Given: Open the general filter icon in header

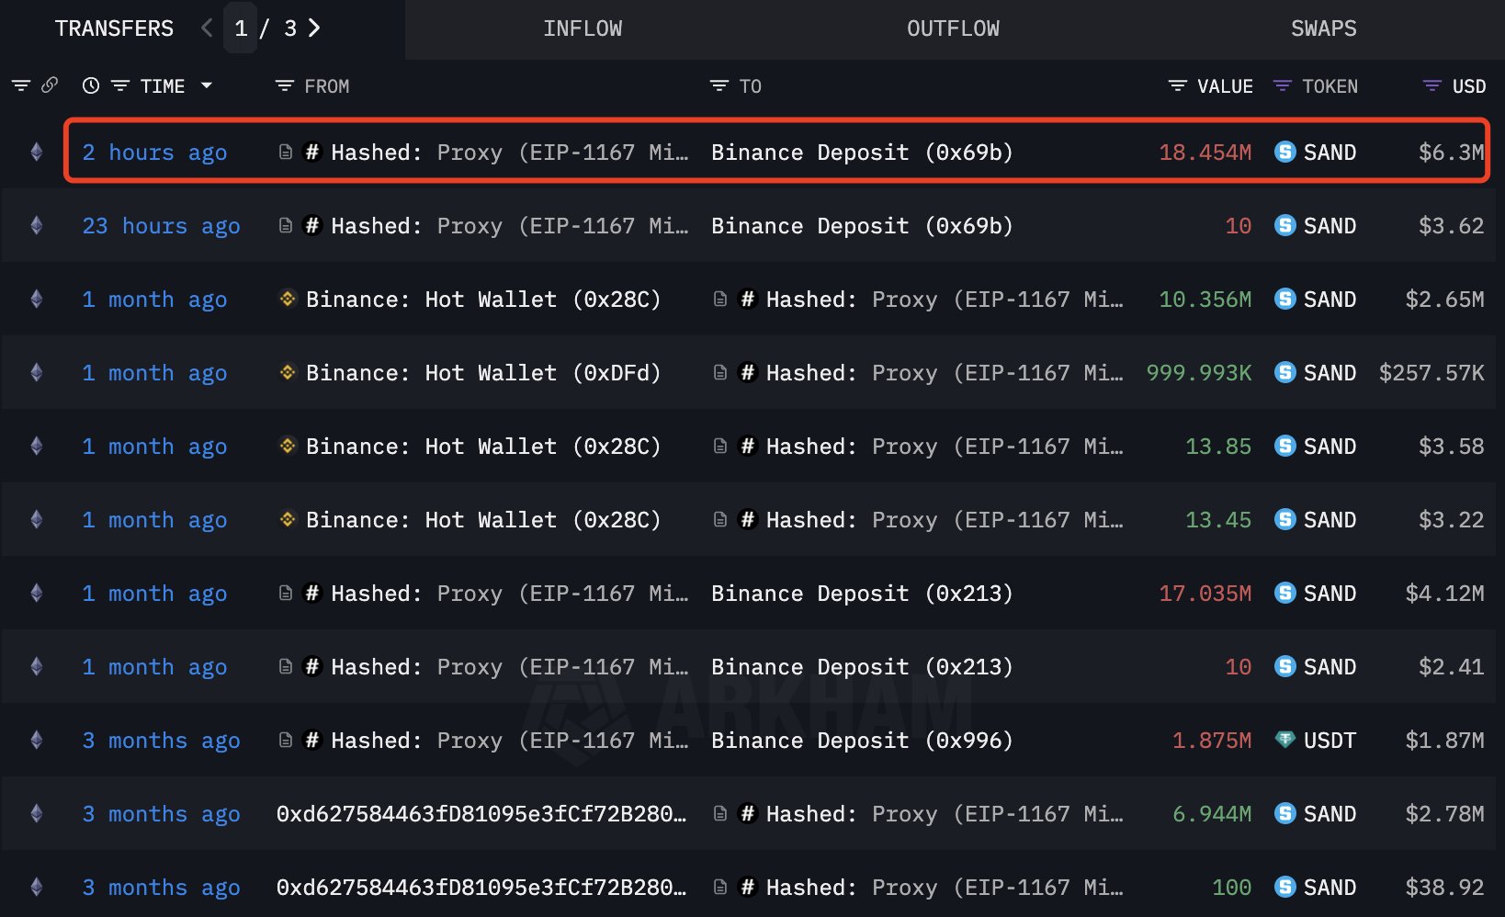Looking at the screenshot, I should (21, 85).
